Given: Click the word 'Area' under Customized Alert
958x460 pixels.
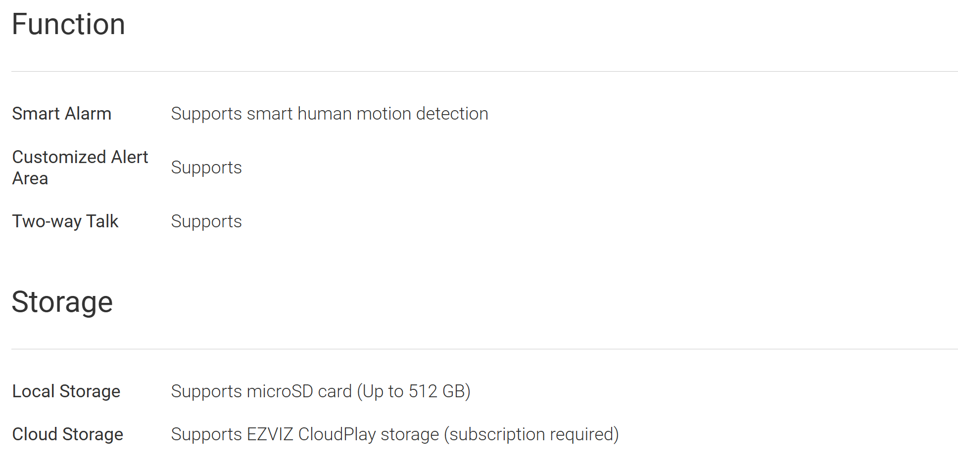Looking at the screenshot, I should (x=30, y=178).
